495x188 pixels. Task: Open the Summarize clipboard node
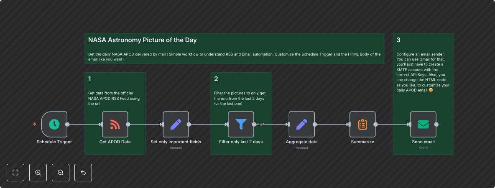362,124
